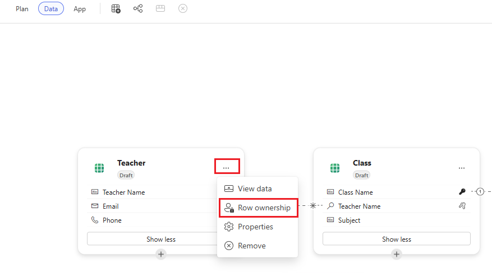Screen dimensions: 492x273
Task: Click the primary key icon on Class Name
Action: point(462,191)
